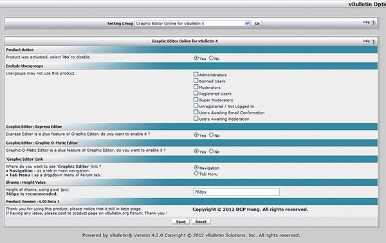Check the Administrators usergroup box
386x243 pixels.
196,74
